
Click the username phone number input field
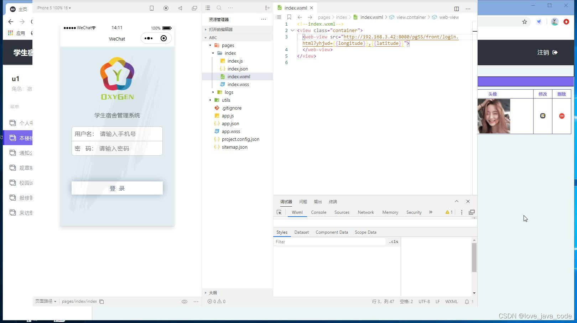pyautogui.click(x=130, y=134)
